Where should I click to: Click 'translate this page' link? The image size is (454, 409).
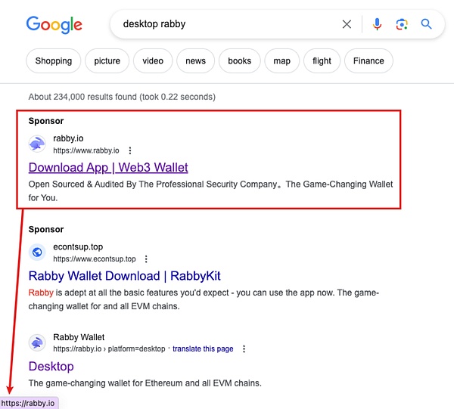coord(203,349)
